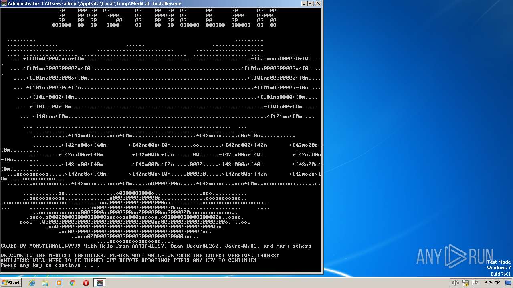The height and width of the screenshot is (288, 513).
Task: Launch Windows Media Player from the taskbar
Action: (x=59, y=283)
